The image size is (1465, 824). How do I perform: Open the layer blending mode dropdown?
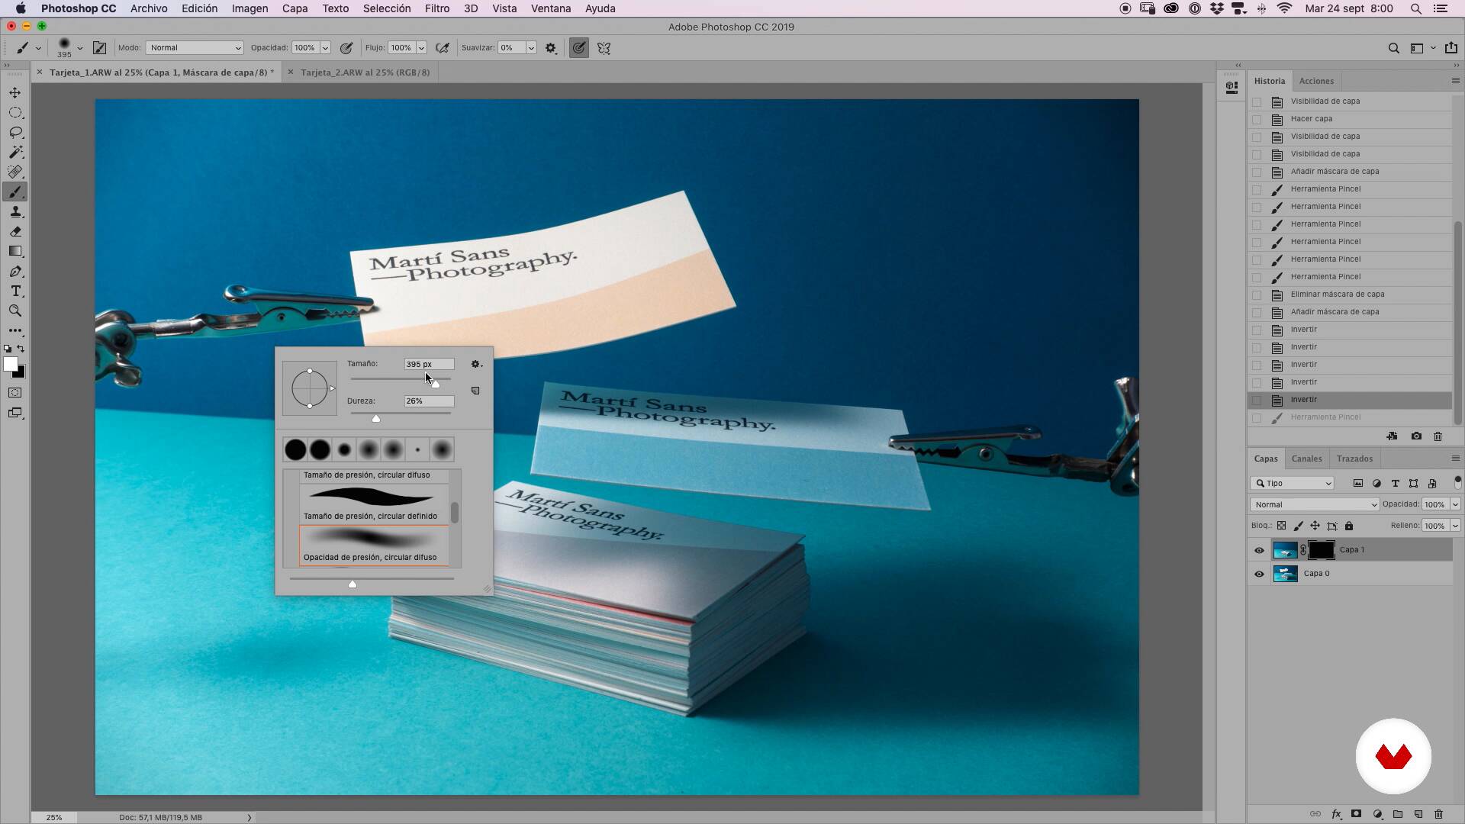(x=1315, y=504)
